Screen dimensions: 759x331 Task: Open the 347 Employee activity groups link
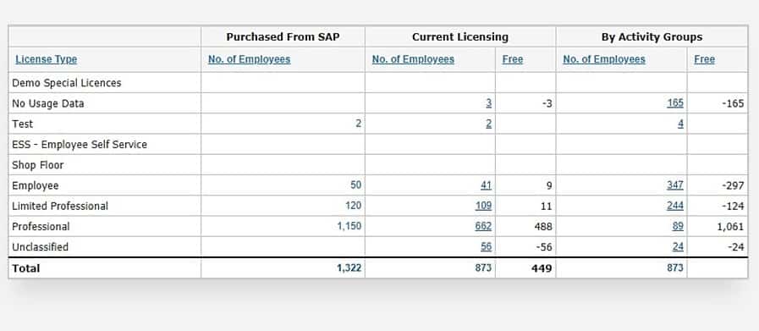(674, 185)
